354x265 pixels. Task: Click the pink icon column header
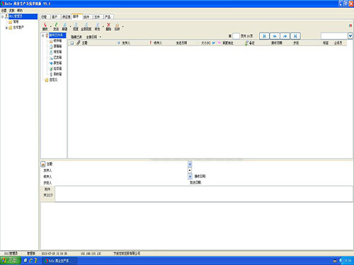click(219, 43)
